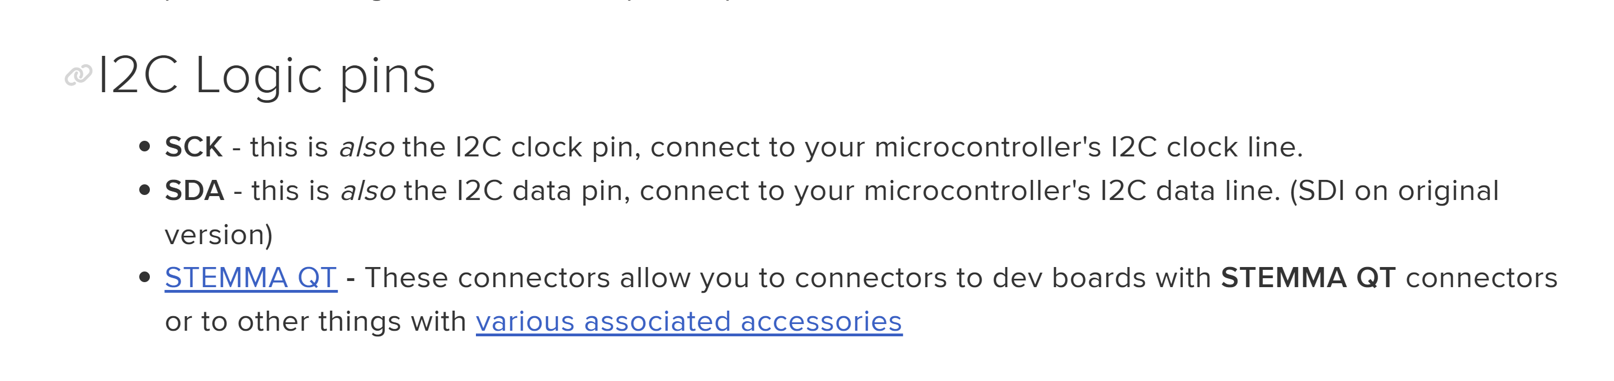Image resolution: width=1614 pixels, height=381 pixels.
Task: Click the bold SCK label
Action: coord(194,147)
